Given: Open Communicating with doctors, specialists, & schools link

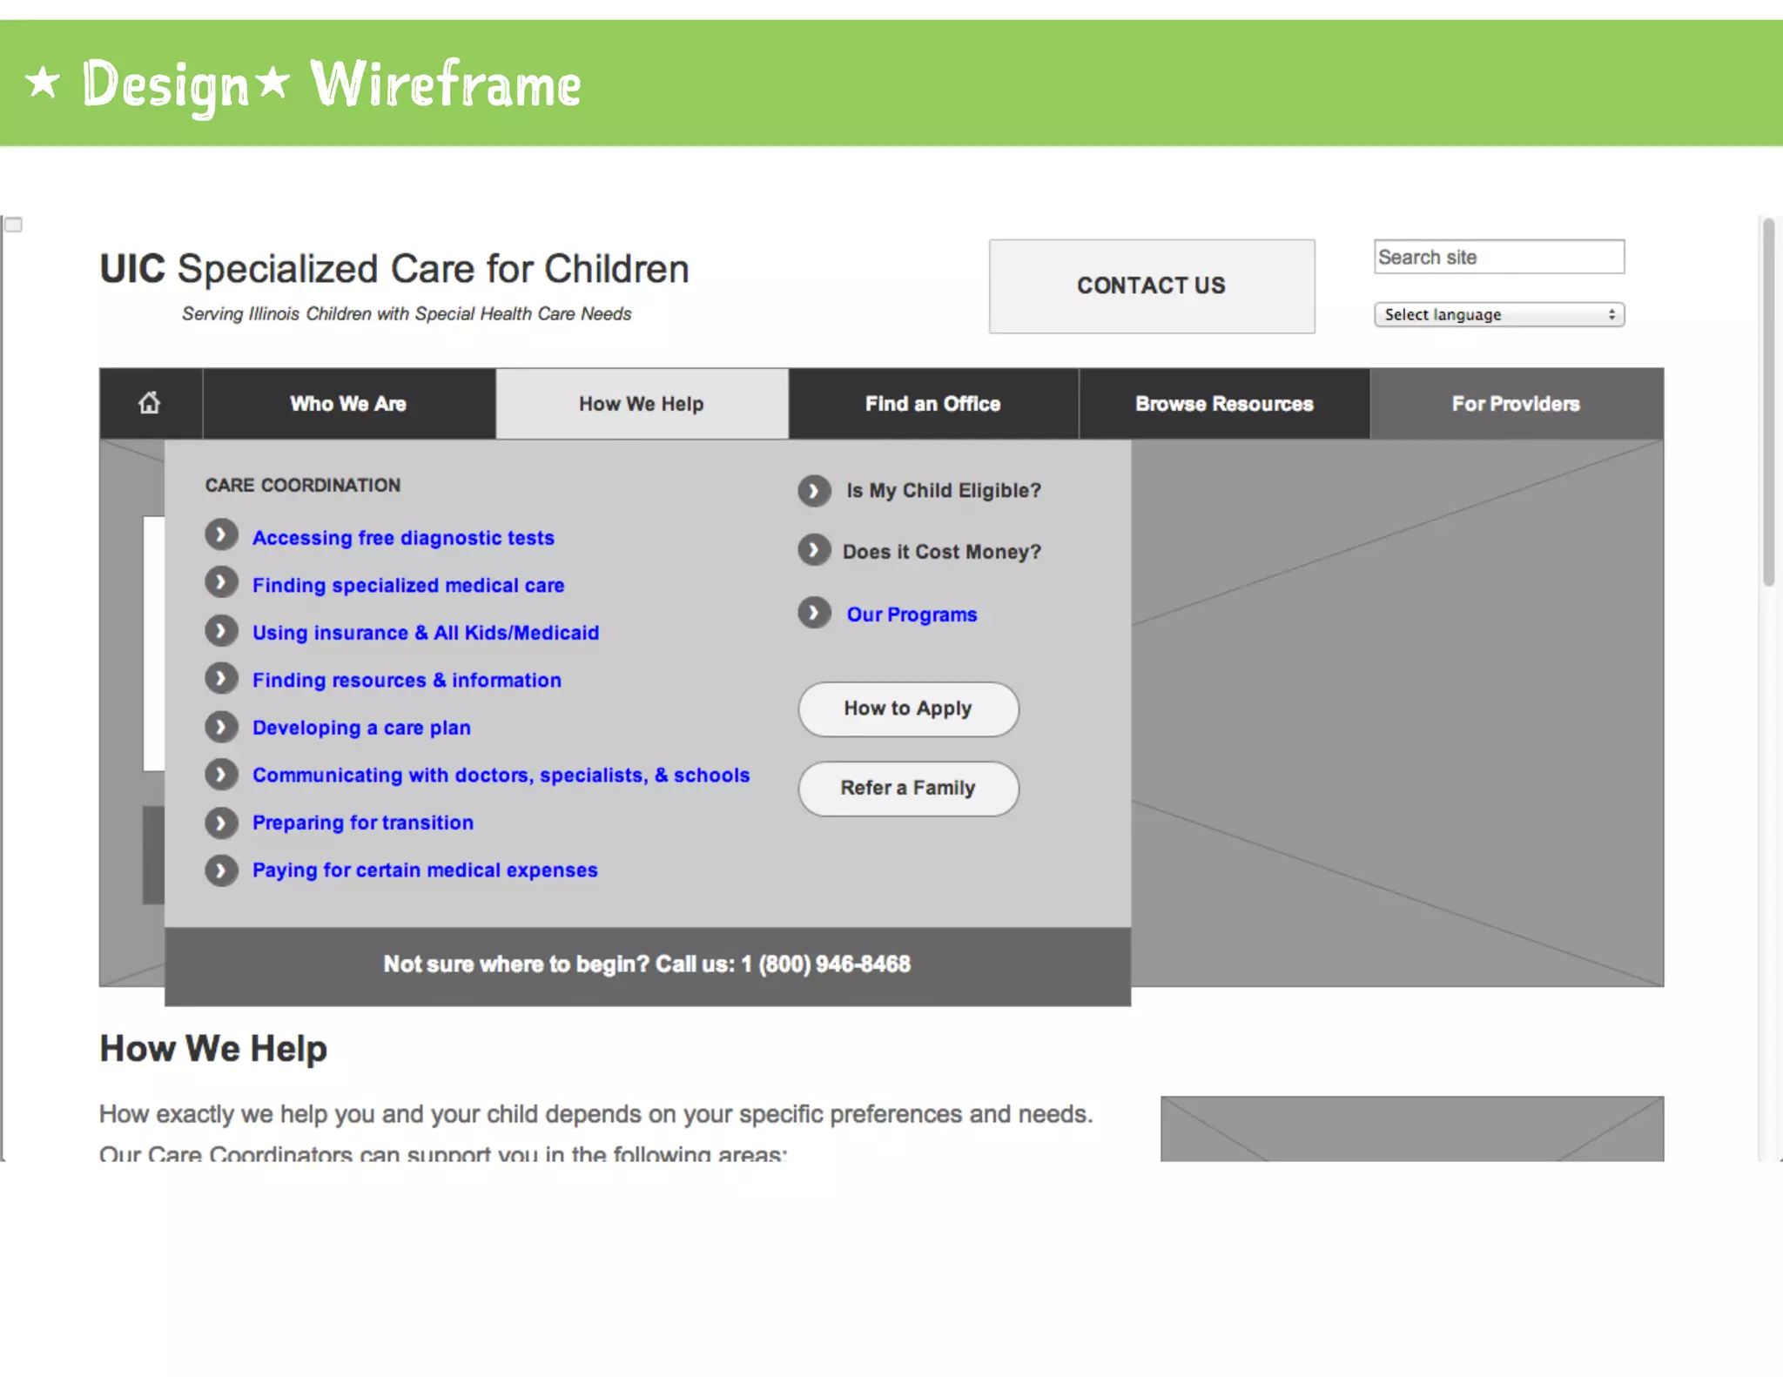Looking at the screenshot, I should point(501,775).
